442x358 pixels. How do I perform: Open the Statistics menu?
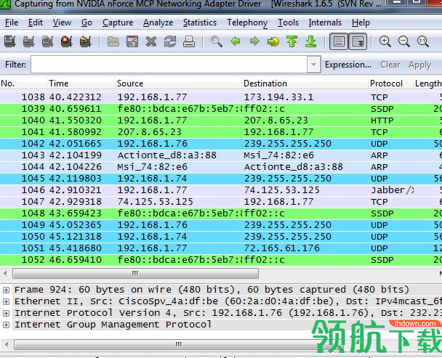(200, 23)
